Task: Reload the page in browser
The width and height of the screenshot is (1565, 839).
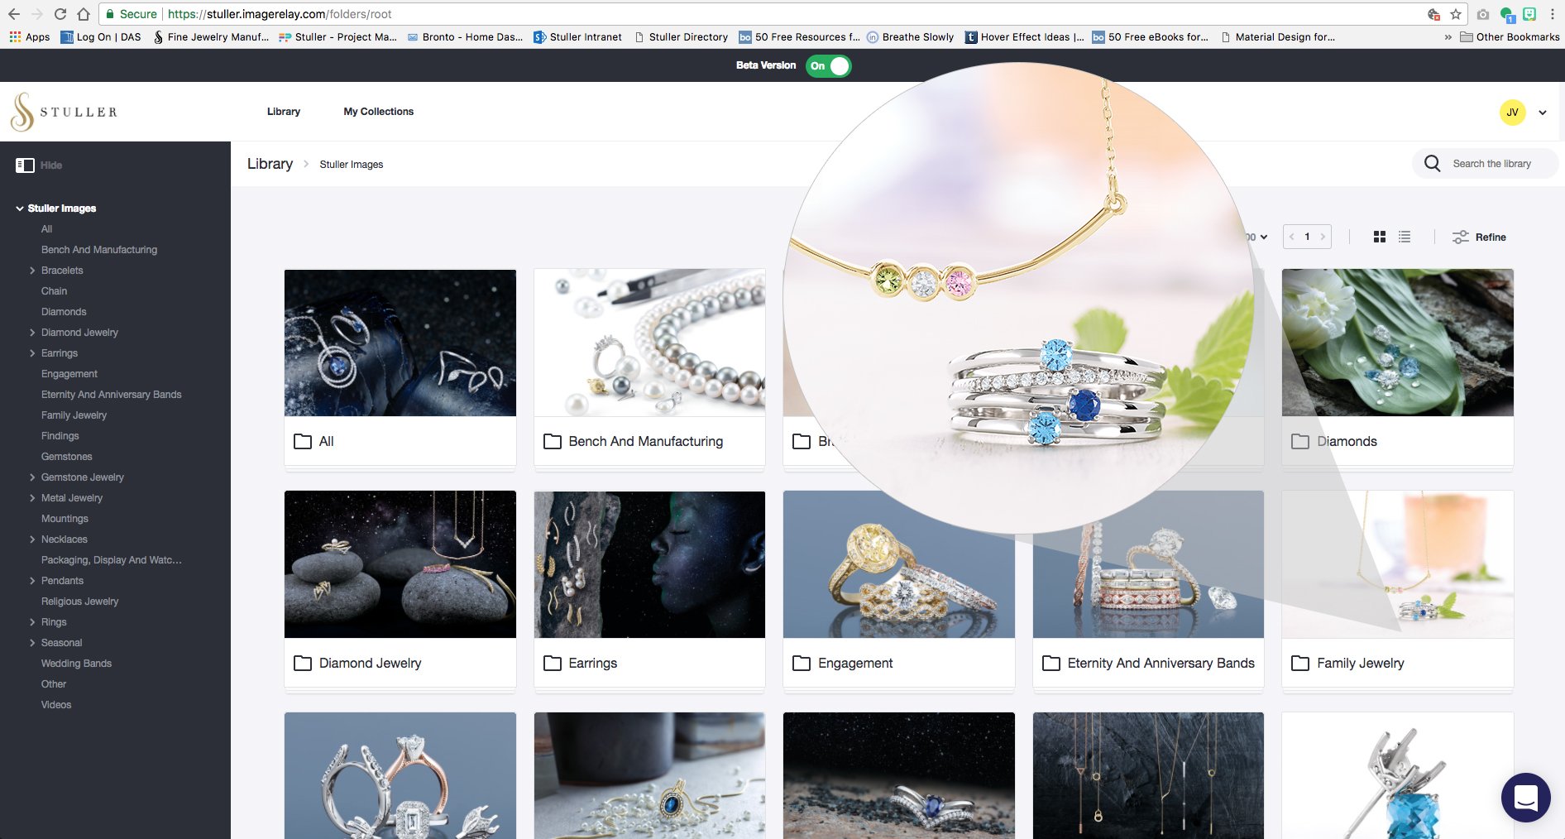Action: point(60,14)
